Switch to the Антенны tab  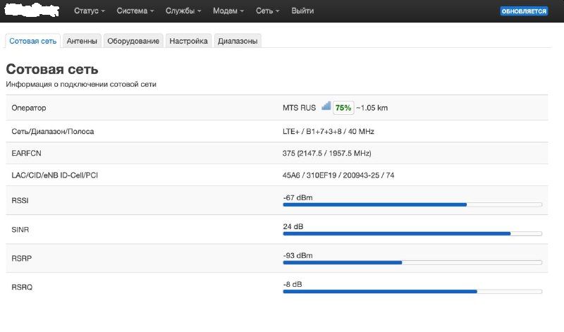82,41
